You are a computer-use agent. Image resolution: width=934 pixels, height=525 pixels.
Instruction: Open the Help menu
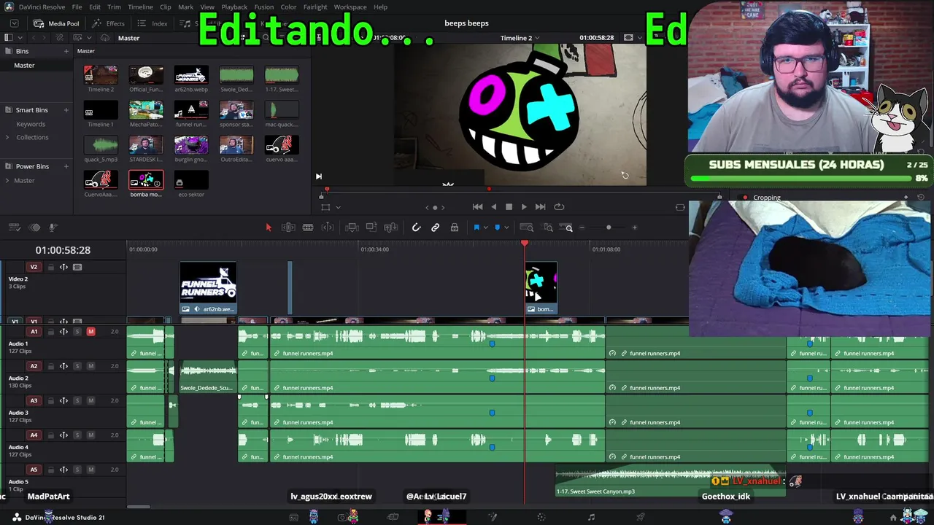(380, 7)
